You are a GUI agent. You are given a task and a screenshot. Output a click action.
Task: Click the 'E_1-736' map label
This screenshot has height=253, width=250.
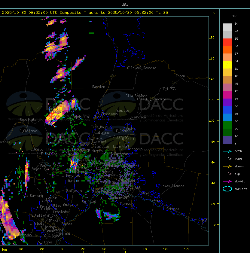(x=169, y=89)
